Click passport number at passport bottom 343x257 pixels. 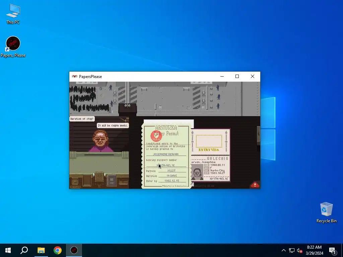tap(219, 179)
